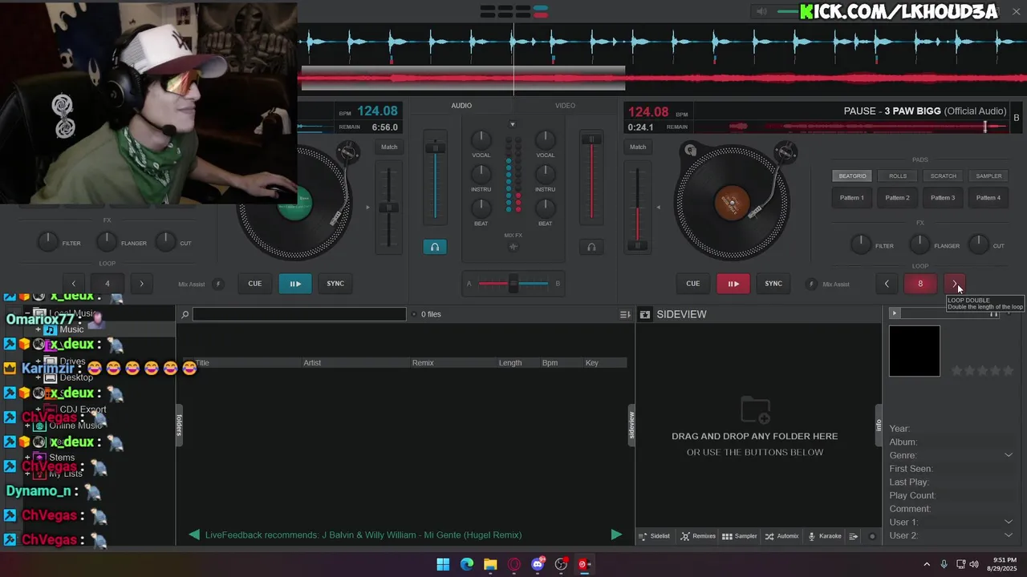Open mixer dropdown triangle above level meters
Image resolution: width=1027 pixels, height=577 pixels.
pos(513,124)
